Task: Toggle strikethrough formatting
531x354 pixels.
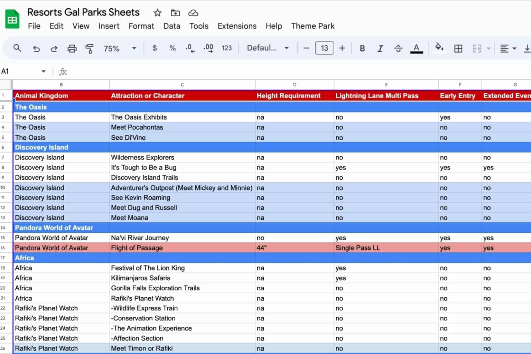Action: (398, 48)
